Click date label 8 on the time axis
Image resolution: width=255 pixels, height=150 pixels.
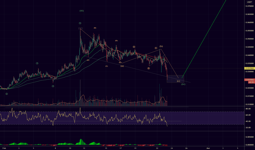(x=55, y=148)
